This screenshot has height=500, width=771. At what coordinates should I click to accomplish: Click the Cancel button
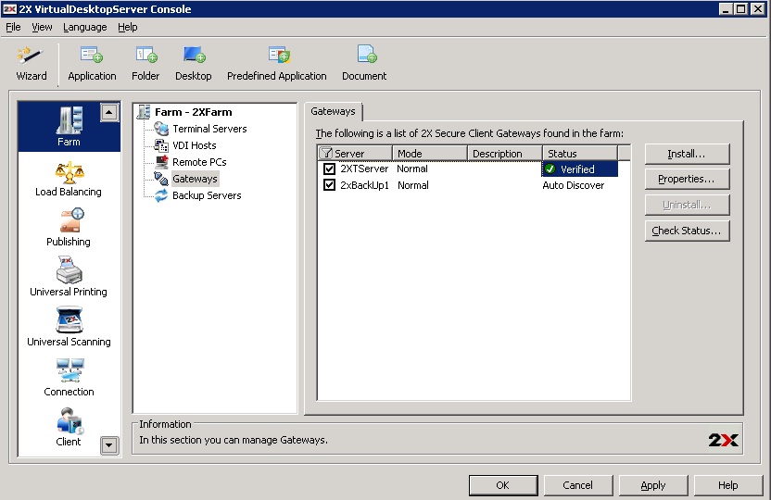click(x=577, y=485)
